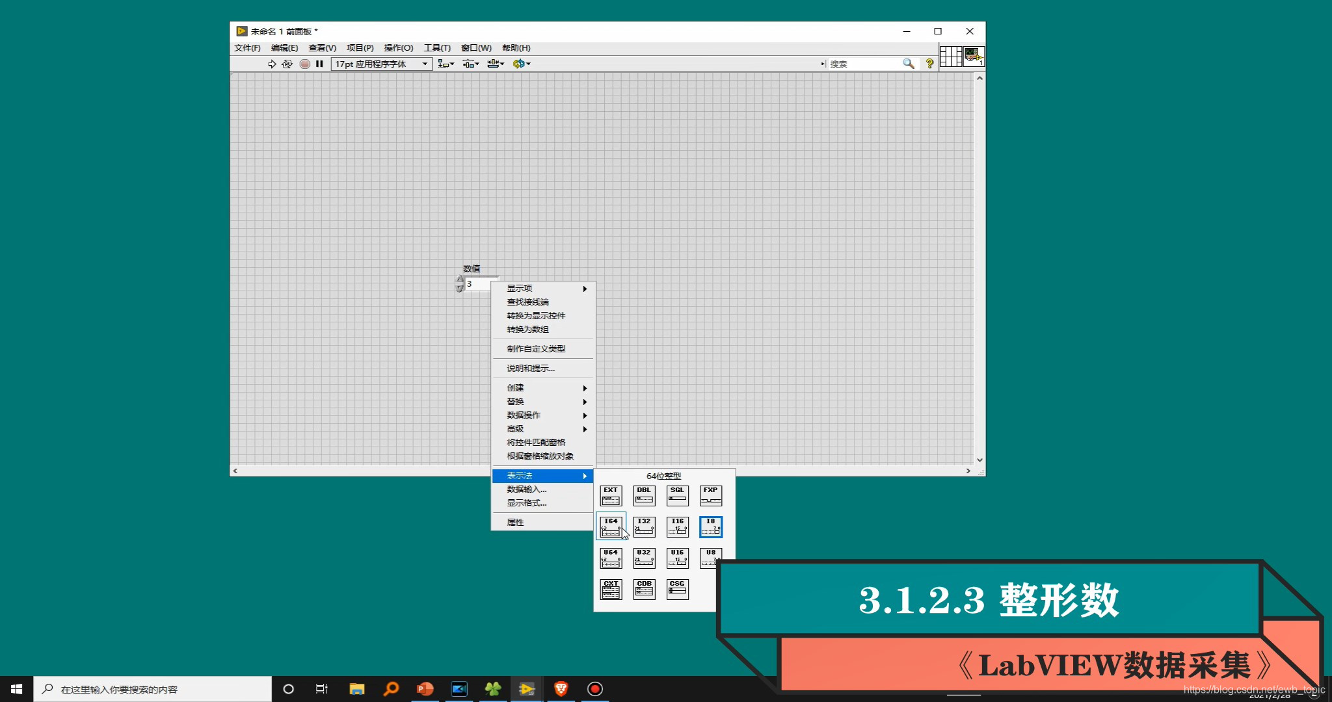Open File Explorer from the taskbar
Screen dimensions: 1332x702
(x=357, y=689)
